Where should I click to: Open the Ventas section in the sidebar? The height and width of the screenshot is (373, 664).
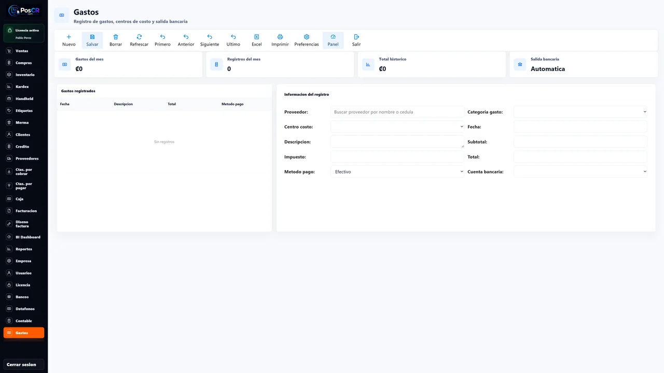(x=24, y=51)
